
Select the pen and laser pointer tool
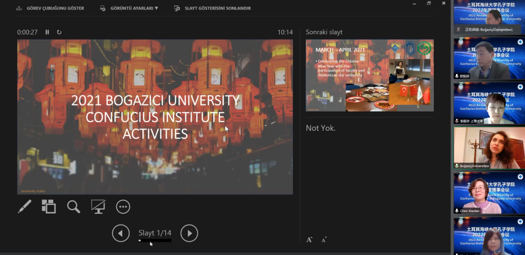25,207
